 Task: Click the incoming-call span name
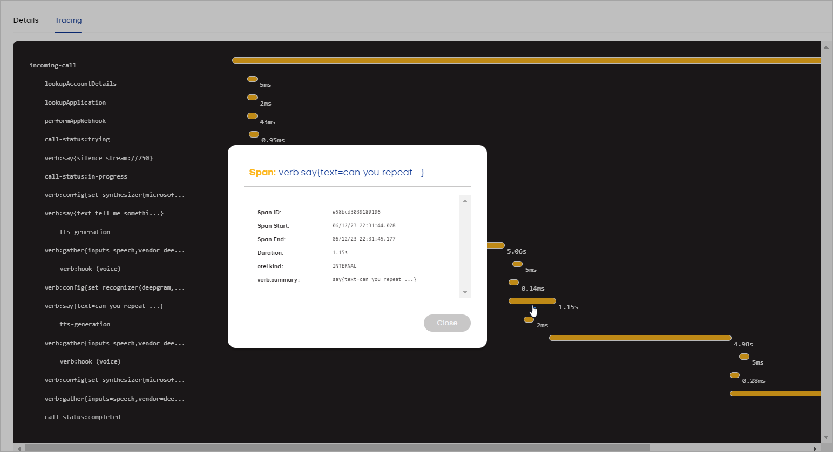point(53,65)
